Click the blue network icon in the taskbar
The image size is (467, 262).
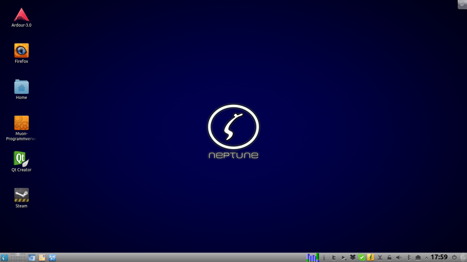[x=52, y=257]
